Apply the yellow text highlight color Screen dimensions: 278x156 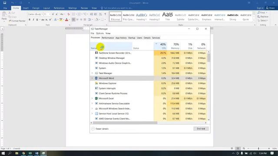tap(61, 19)
